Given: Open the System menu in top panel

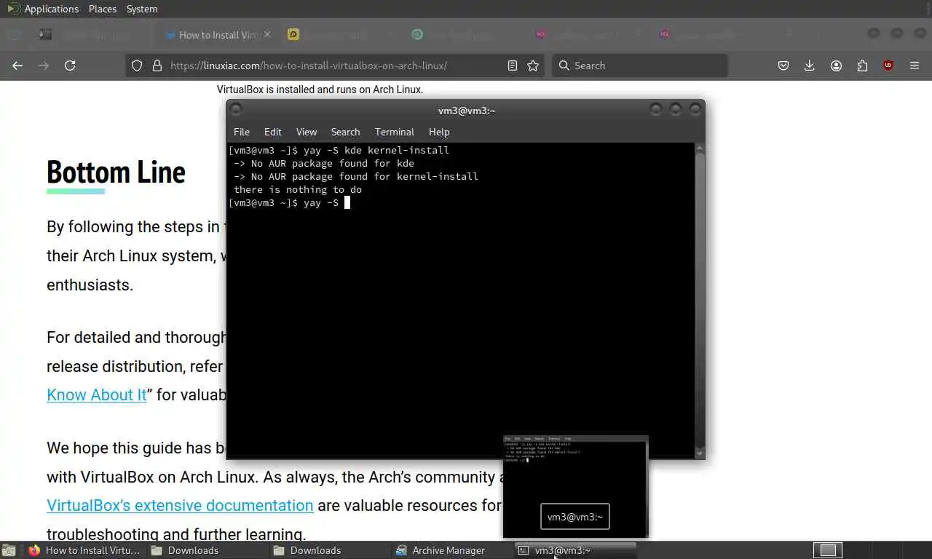Looking at the screenshot, I should [142, 9].
